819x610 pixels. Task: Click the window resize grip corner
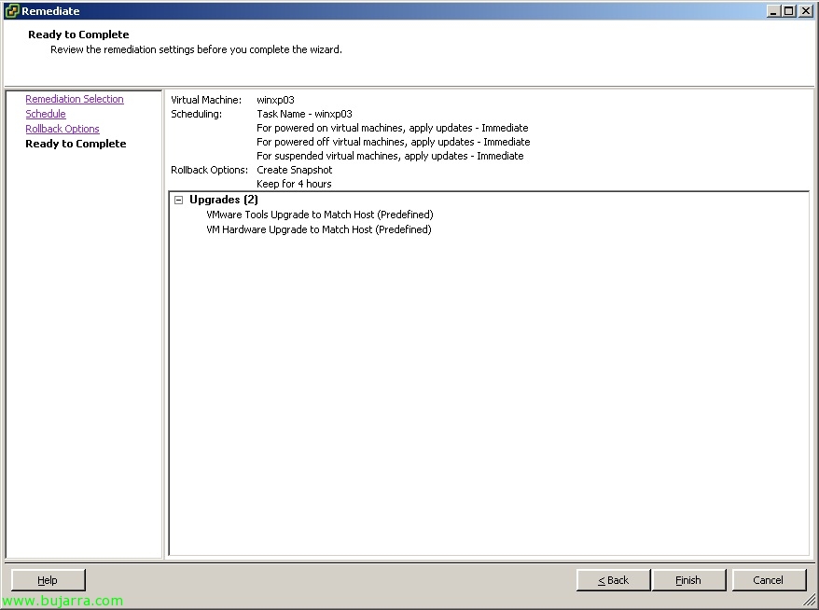(x=809, y=600)
